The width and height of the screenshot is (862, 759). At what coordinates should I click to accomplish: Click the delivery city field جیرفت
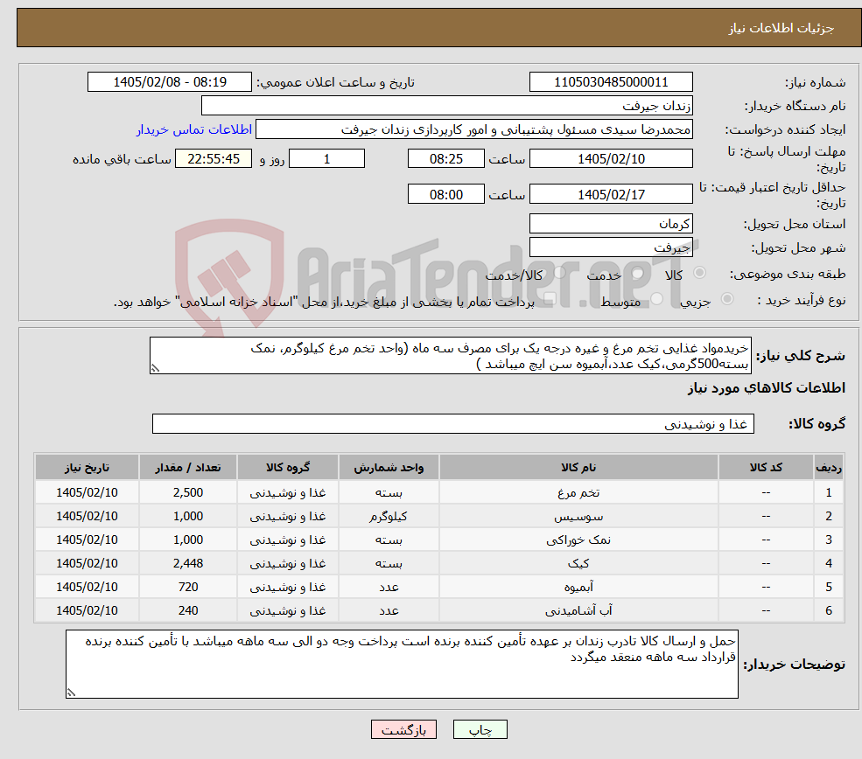tap(611, 247)
